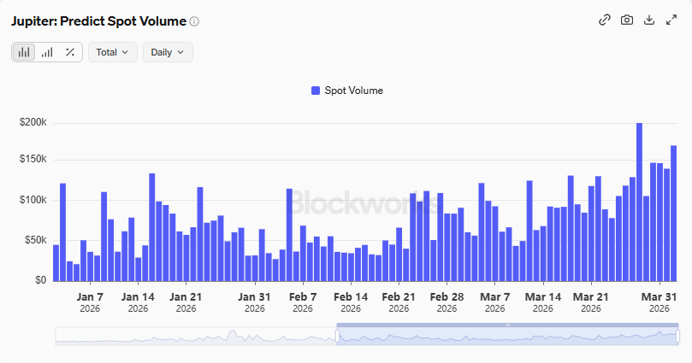Open the Total dropdown
692x363 pixels.
click(112, 52)
